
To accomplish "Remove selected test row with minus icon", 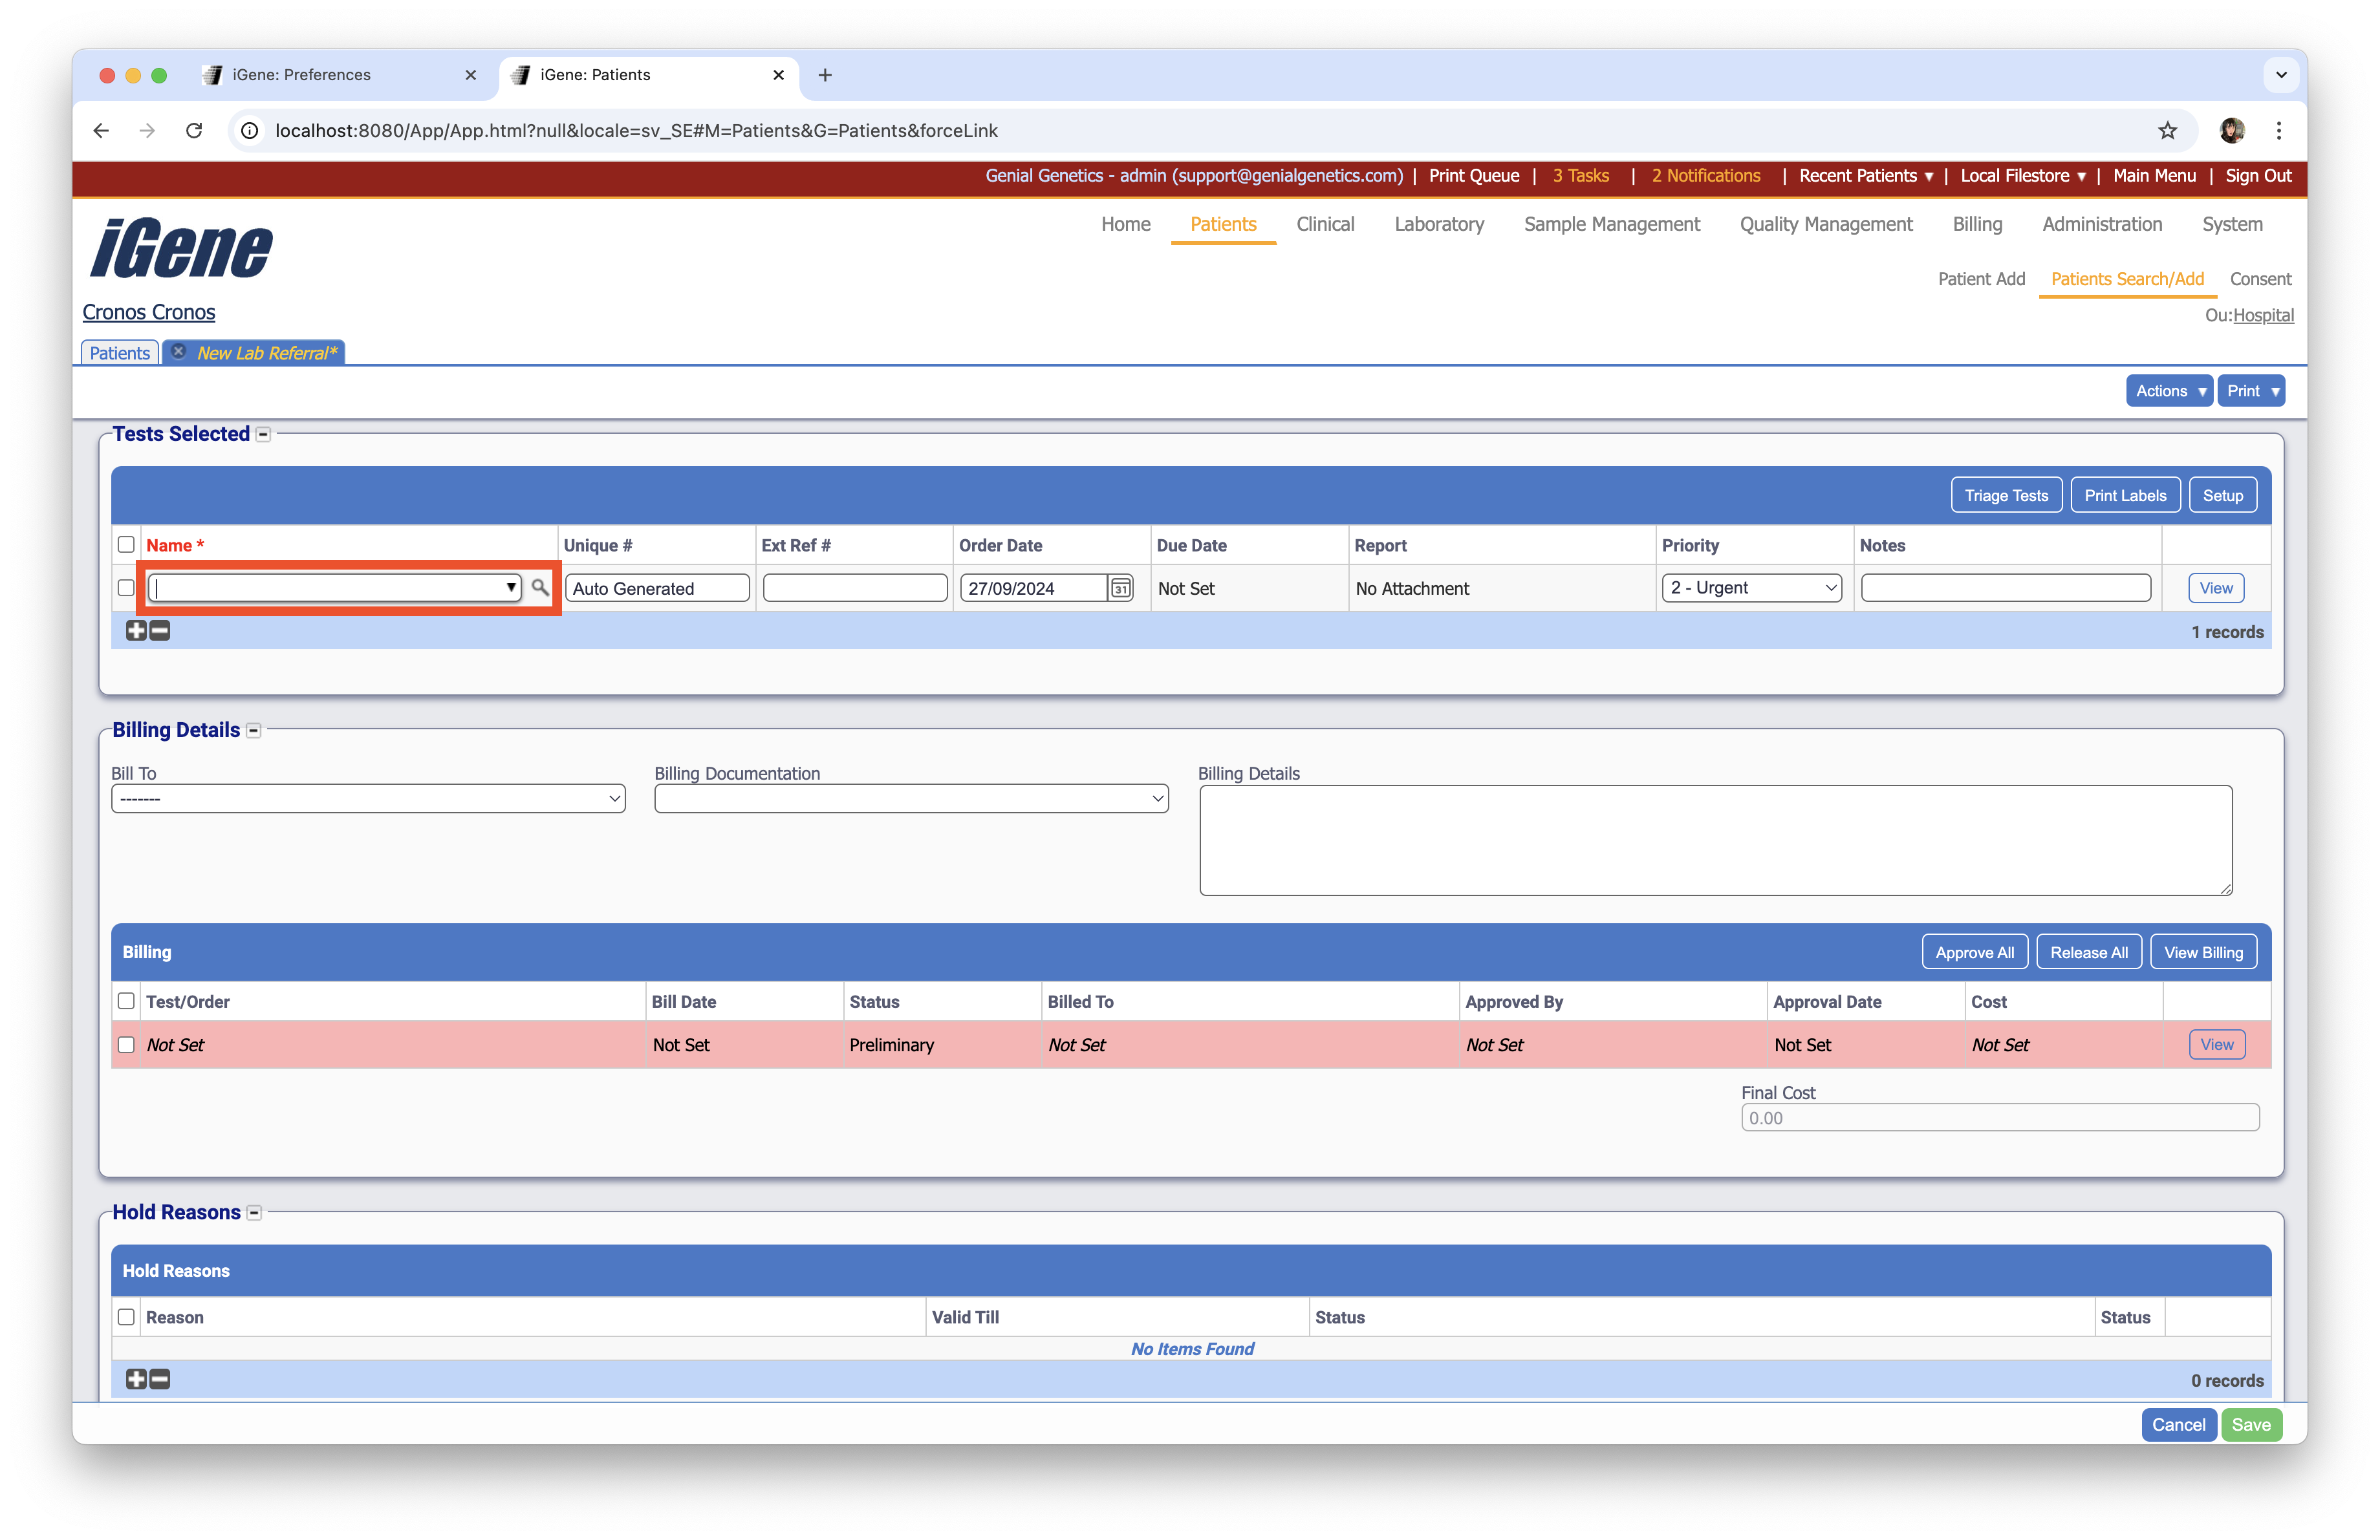I will coord(159,630).
